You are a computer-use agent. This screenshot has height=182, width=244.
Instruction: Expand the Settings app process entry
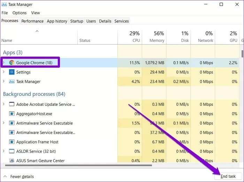(x=4, y=72)
